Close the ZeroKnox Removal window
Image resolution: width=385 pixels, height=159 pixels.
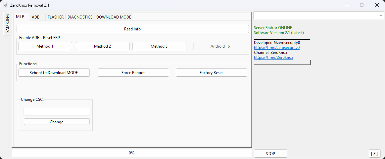click(x=377, y=5)
